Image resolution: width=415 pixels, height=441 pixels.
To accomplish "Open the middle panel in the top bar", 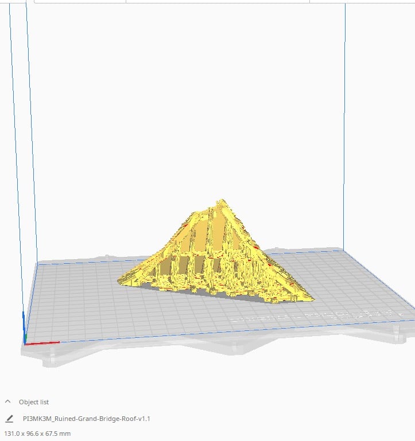I will click(x=217, y=1).
